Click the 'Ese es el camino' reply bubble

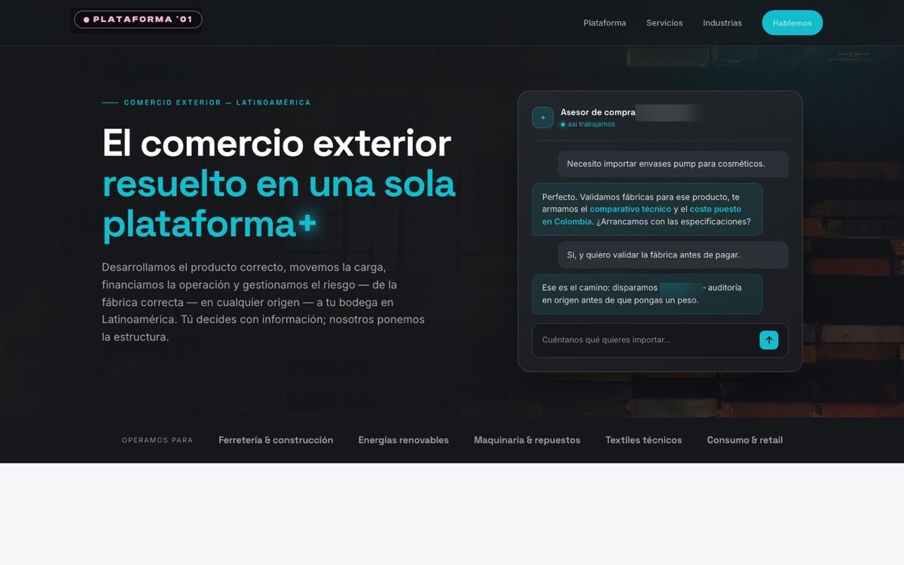click(x=647, y=294)
